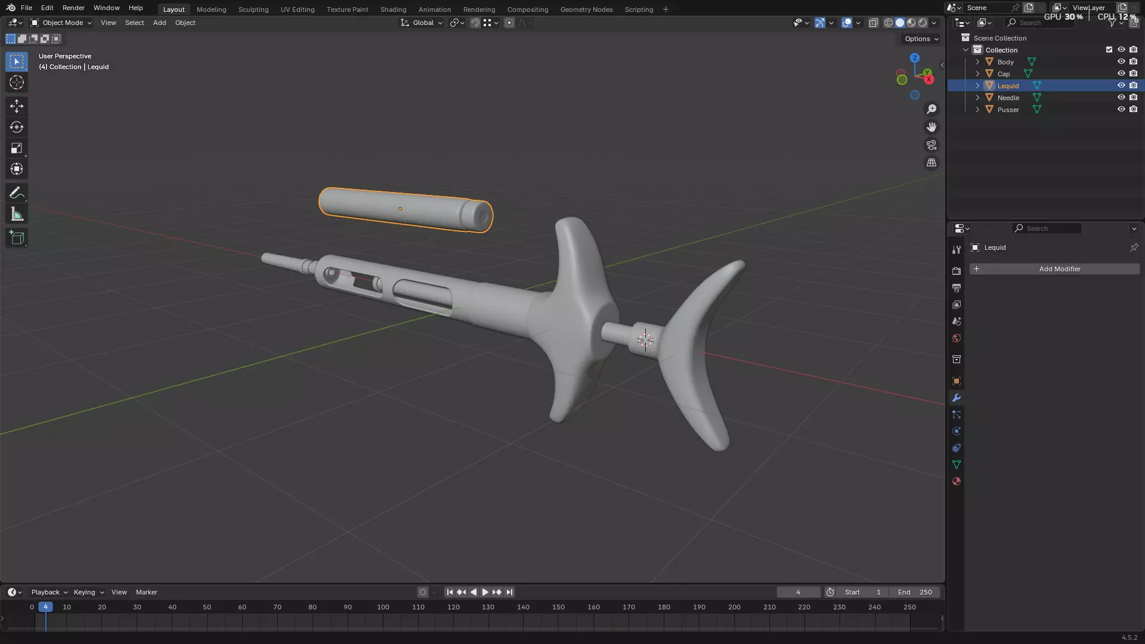Expand the Pusser object tree row
1145x644 pixels.
[x=977, y=109]
